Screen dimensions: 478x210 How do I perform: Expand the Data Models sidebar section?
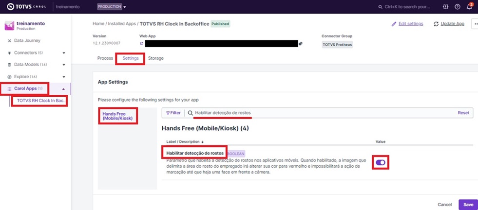point(64,65)
